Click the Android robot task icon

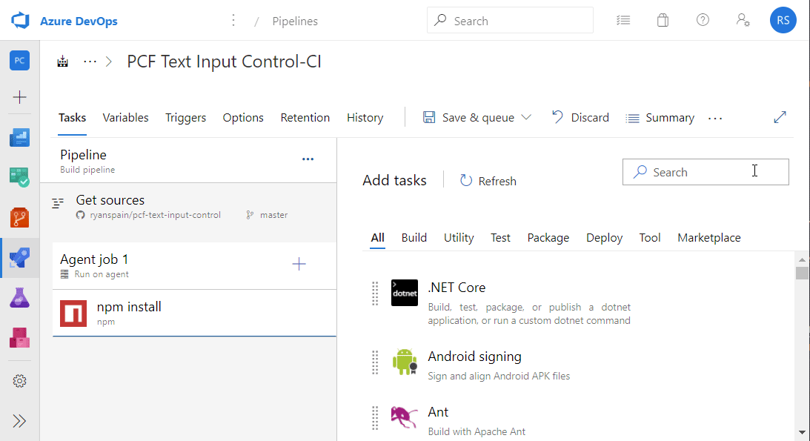click(x=405, y=362)
